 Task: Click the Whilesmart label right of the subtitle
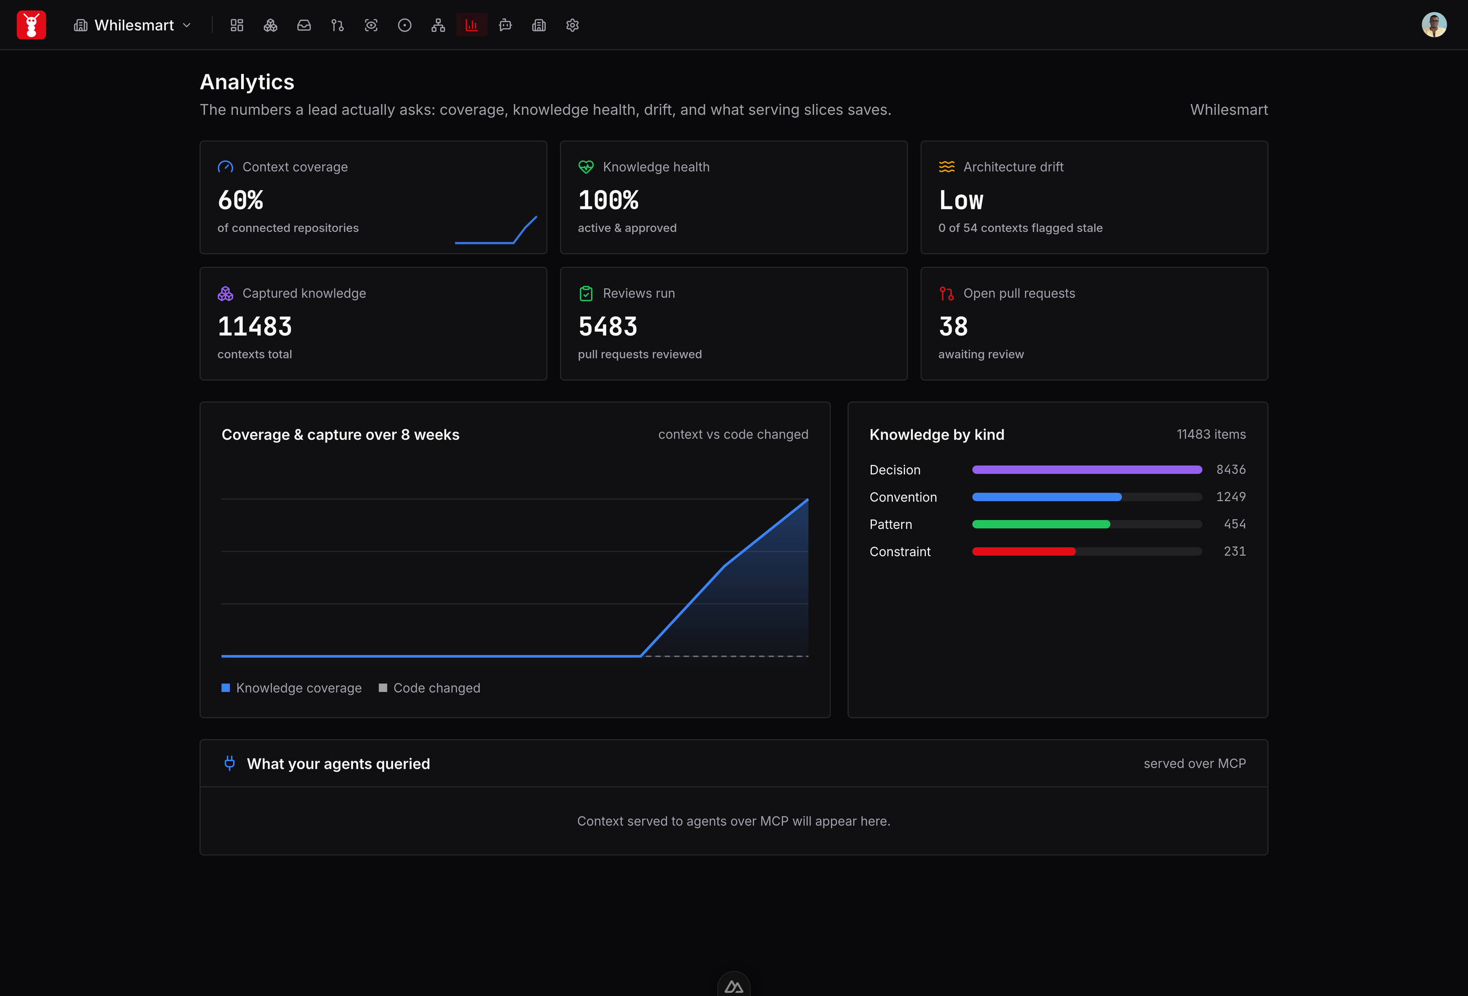click(1229, 110)
